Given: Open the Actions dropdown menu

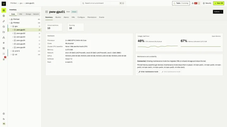Looking at the screenshot, I should [x=218, y=12].
